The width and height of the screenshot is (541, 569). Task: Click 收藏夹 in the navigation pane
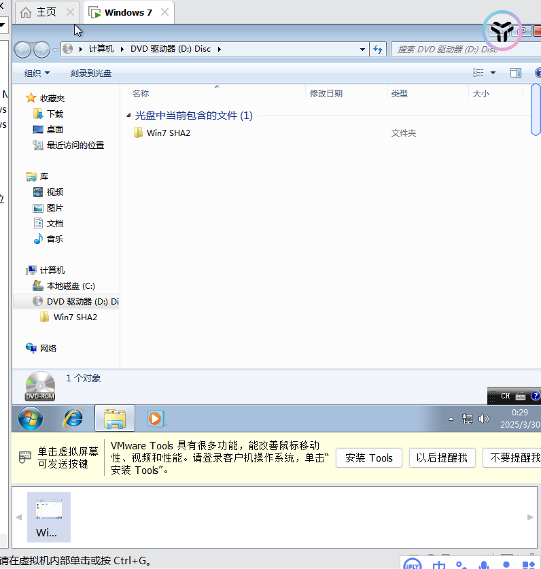[x=52, y=99]
